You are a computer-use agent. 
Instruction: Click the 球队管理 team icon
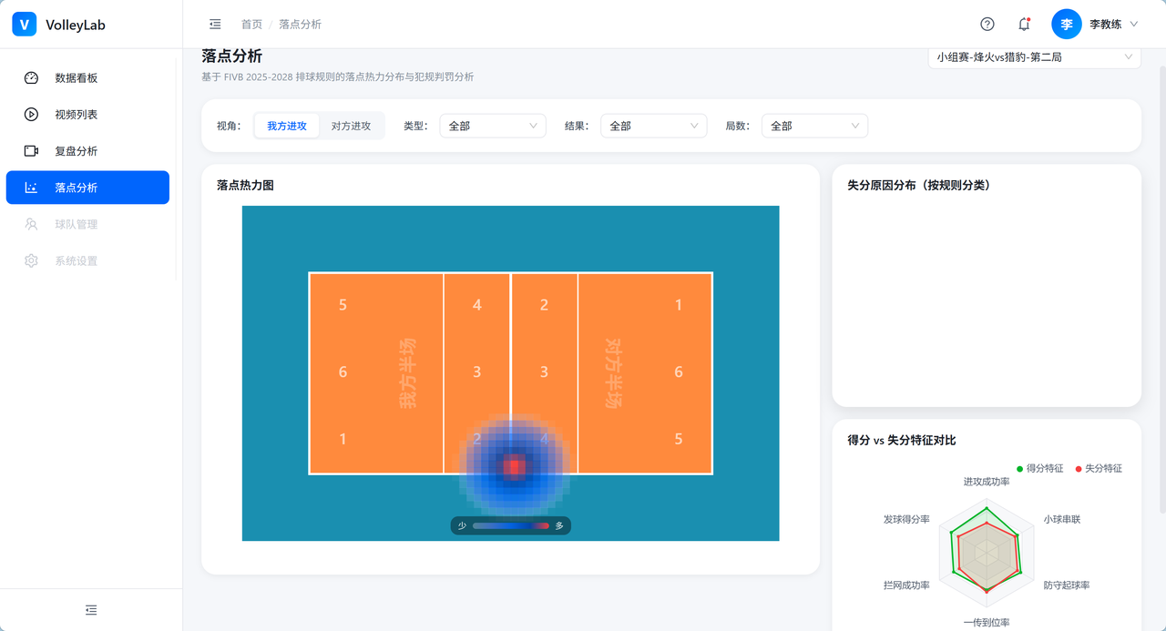click(x=31, y=224)
